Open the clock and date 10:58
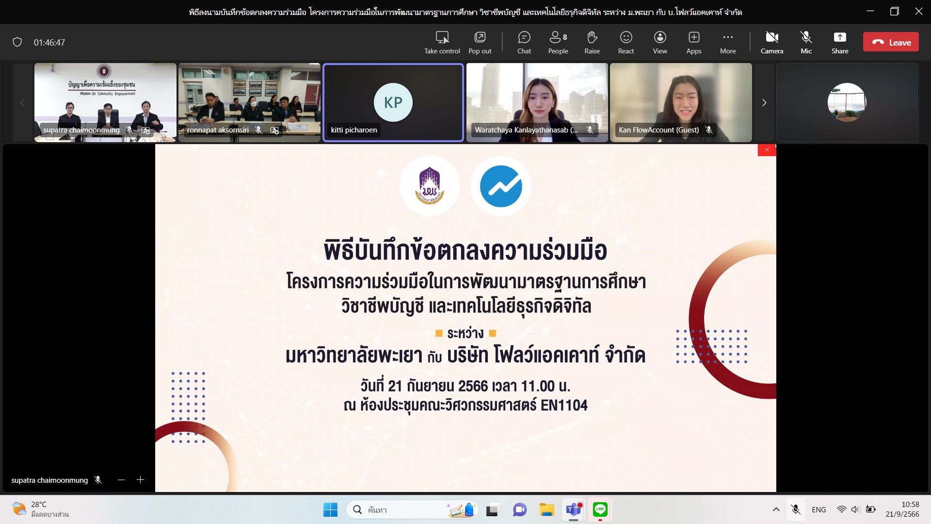 click(902, 509)
